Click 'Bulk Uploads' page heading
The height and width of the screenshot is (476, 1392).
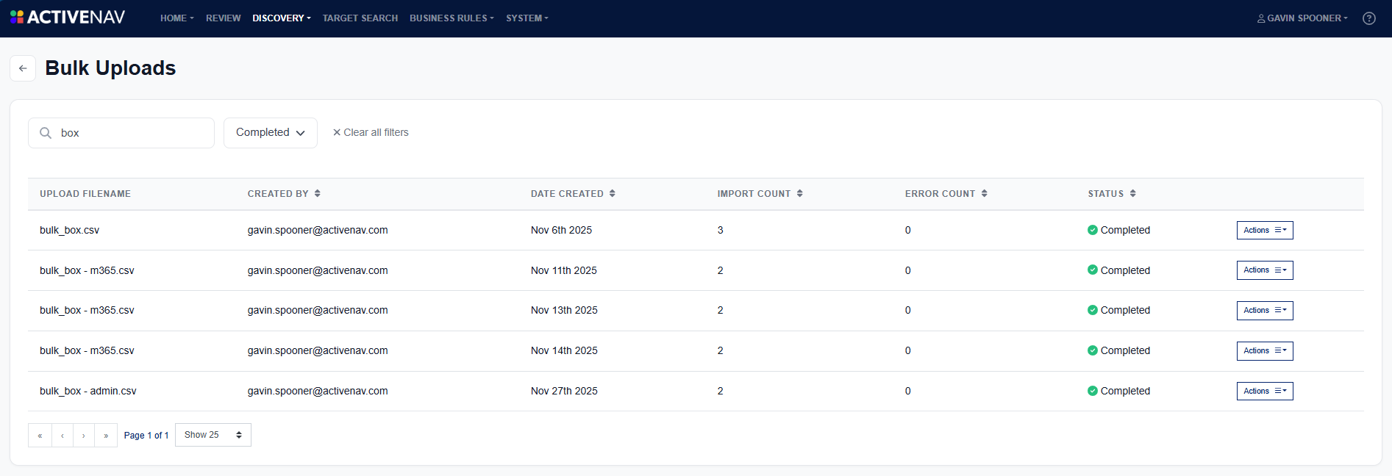click(110, 68)
